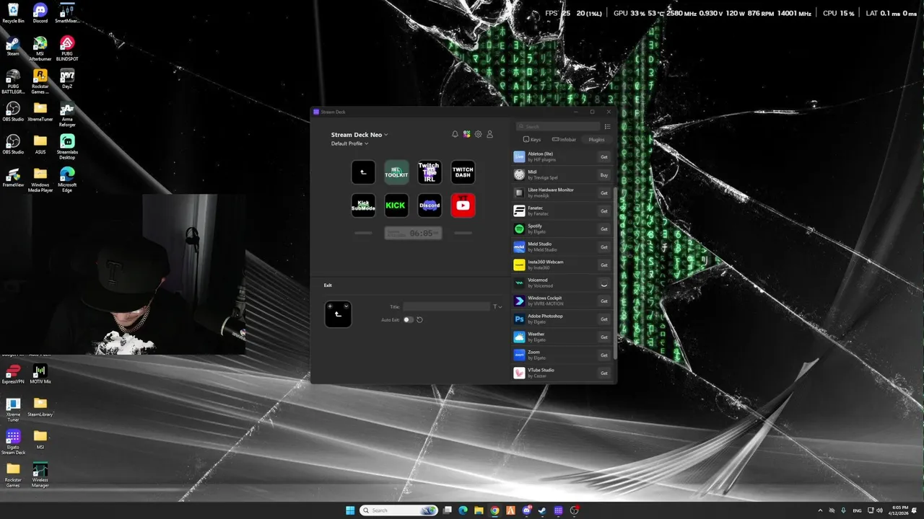The width and height of the screenshot is (924, 519).
Task: Select the Discord key on the deck
Action: (430, 205)
